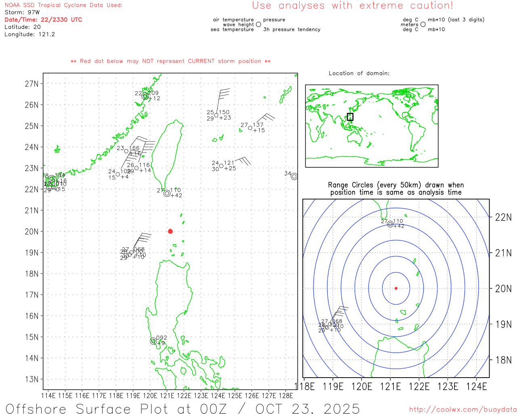The image size is (517, 414).
Task: Click the black domain box on world map
Action: click(x=350, y=117)
